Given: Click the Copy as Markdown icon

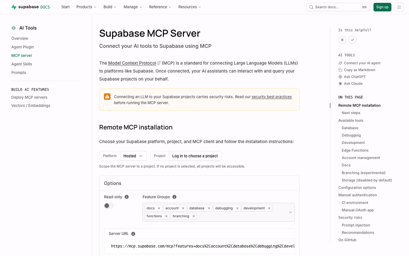Looking at the screenshot, I should click(x=340, y=70).
